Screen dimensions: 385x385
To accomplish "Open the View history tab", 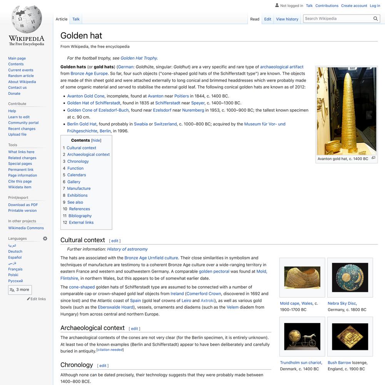I will [x=287, y=19].
